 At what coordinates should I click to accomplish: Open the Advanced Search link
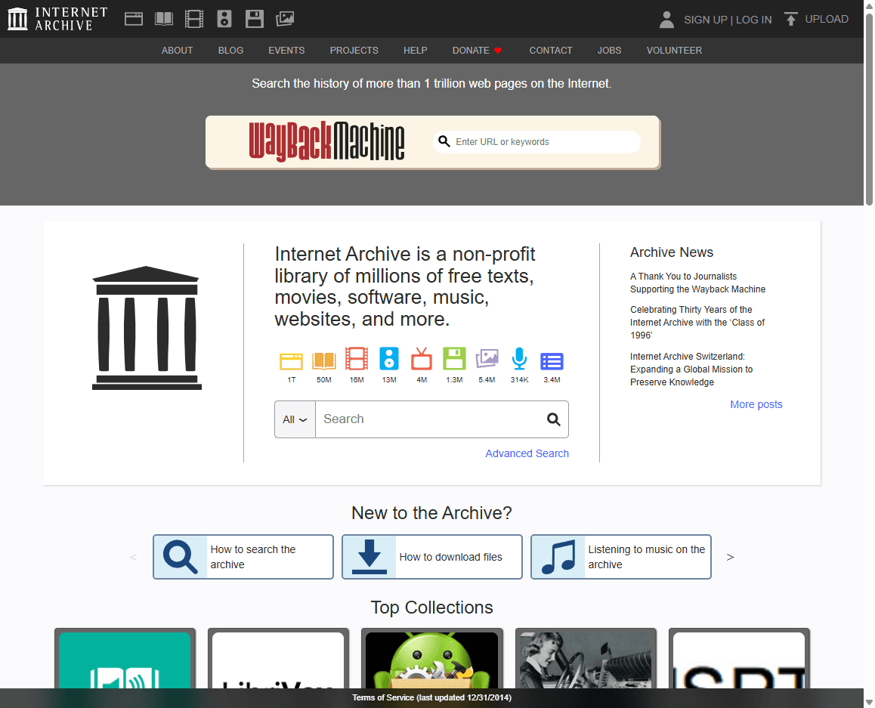pos(527,453)
